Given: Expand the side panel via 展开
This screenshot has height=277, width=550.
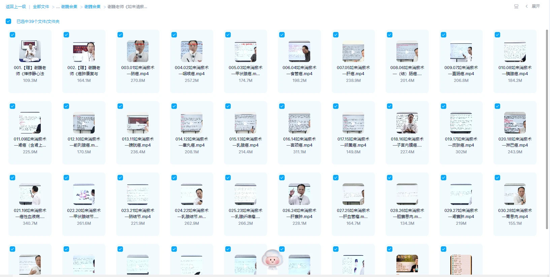Looking at the screenshot, I should [x=536, y=6].
